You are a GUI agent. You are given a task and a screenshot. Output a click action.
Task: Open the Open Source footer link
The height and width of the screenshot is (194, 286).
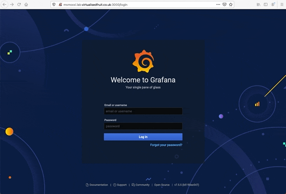[162, 185]
